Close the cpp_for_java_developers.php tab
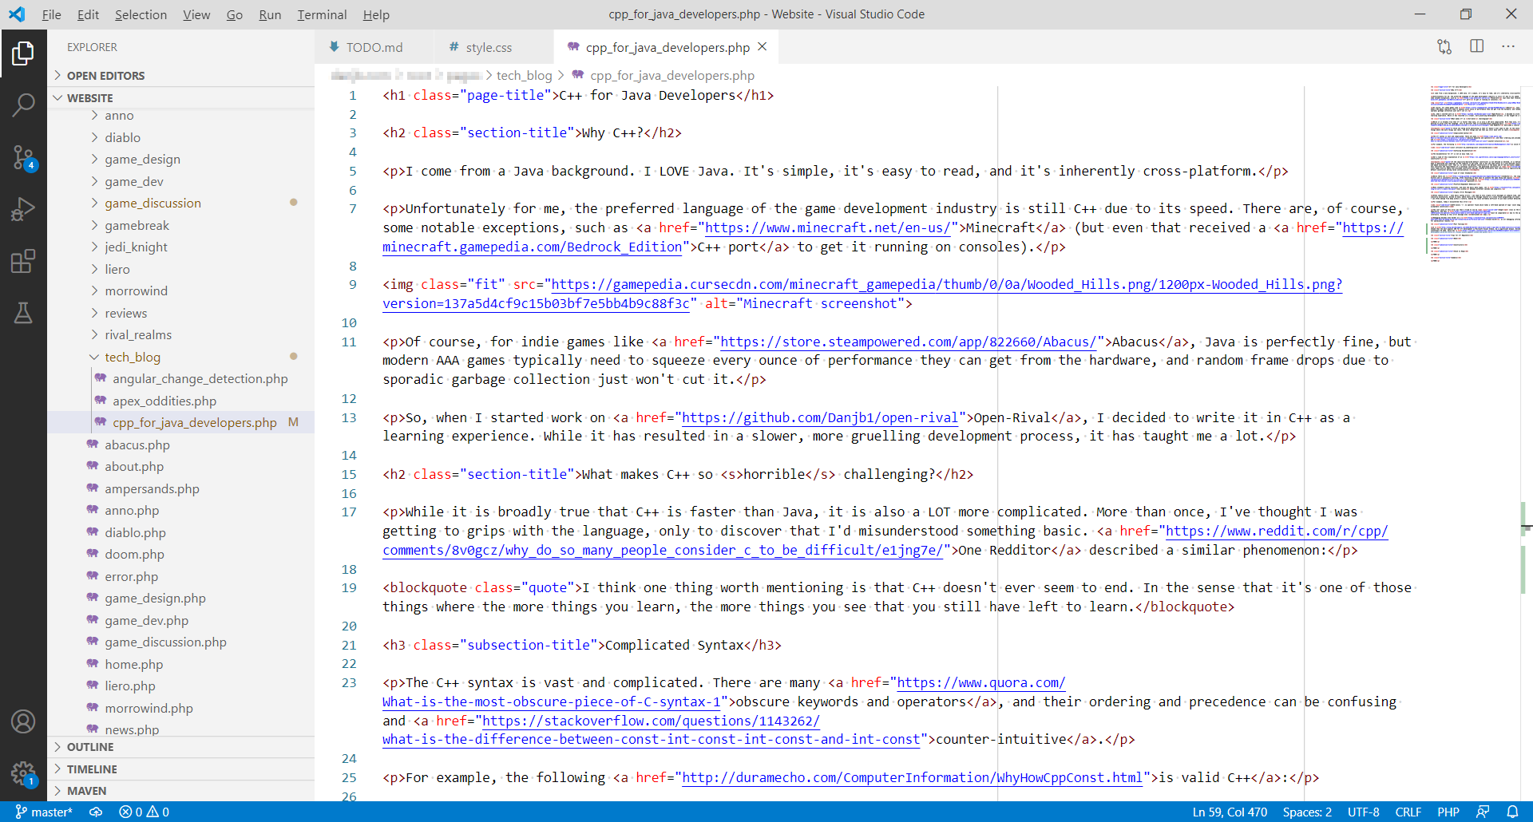This screenshot has width=1533, height=822. point(763,47)
